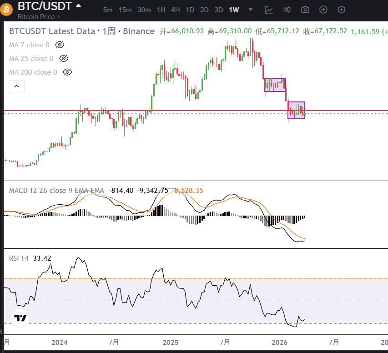Click the MA 7 close 0 label

(x=29, y=45)
